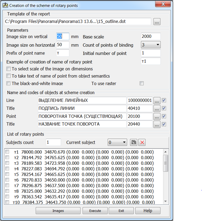Click the red X delete subject icon

coord(142,142)
